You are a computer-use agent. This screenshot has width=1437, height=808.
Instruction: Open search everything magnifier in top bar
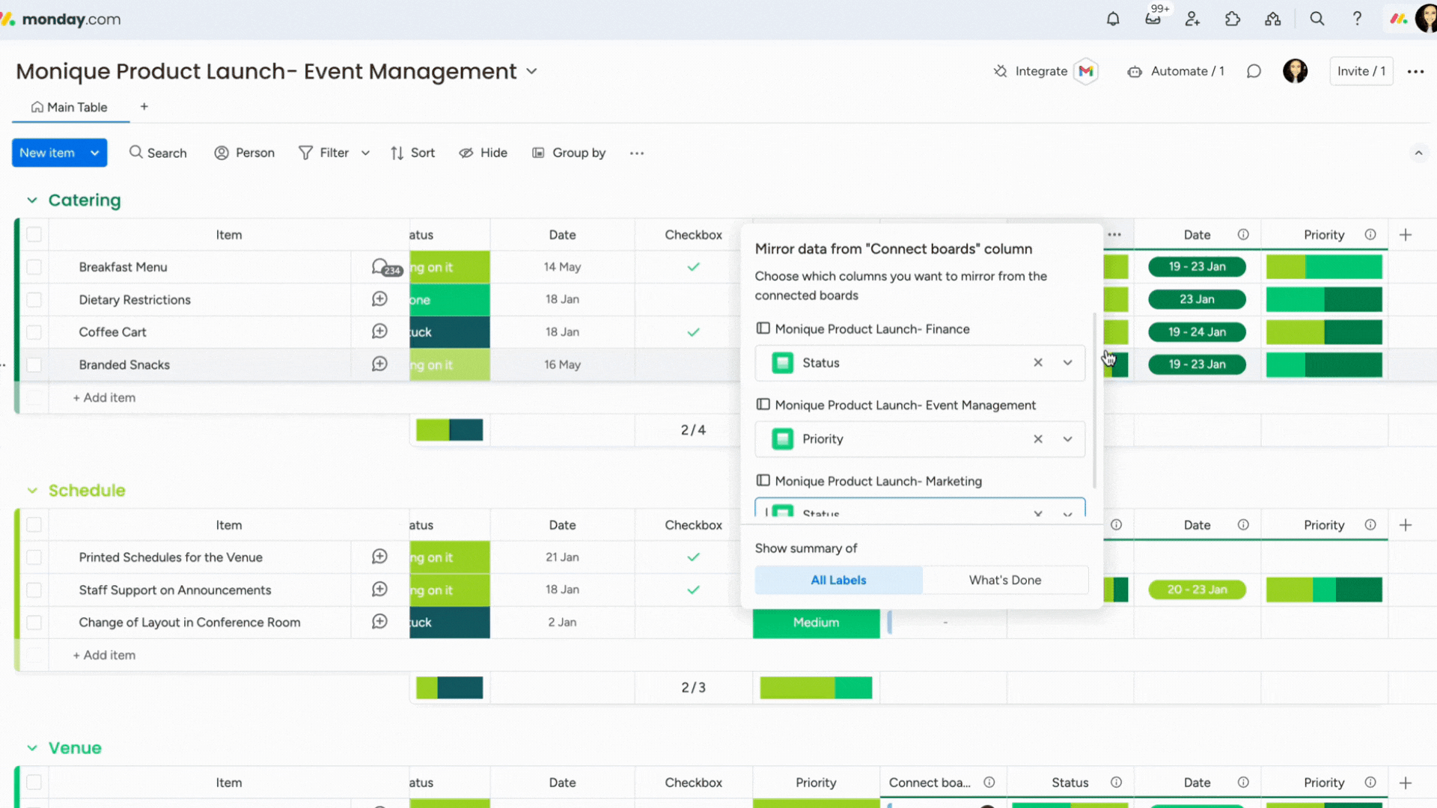pos(1317,19)
